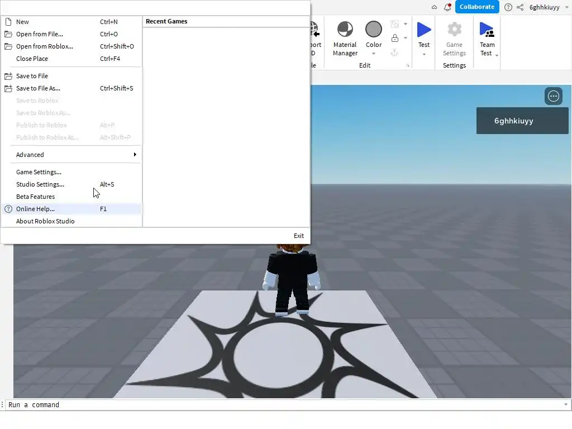Viewport: 572px width, 429px height.
Task: Expand the Lock tool dropdown arrow
Action: click(x=406, y=38)
